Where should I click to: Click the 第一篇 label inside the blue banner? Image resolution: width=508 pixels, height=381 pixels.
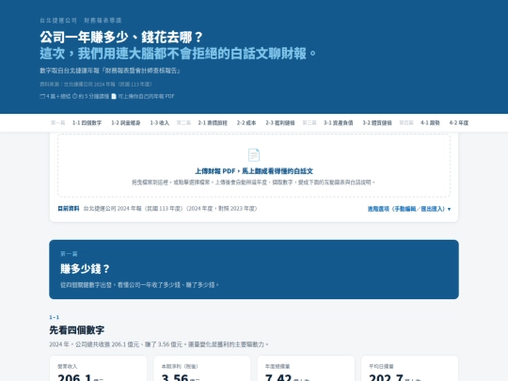click(69, 254)
